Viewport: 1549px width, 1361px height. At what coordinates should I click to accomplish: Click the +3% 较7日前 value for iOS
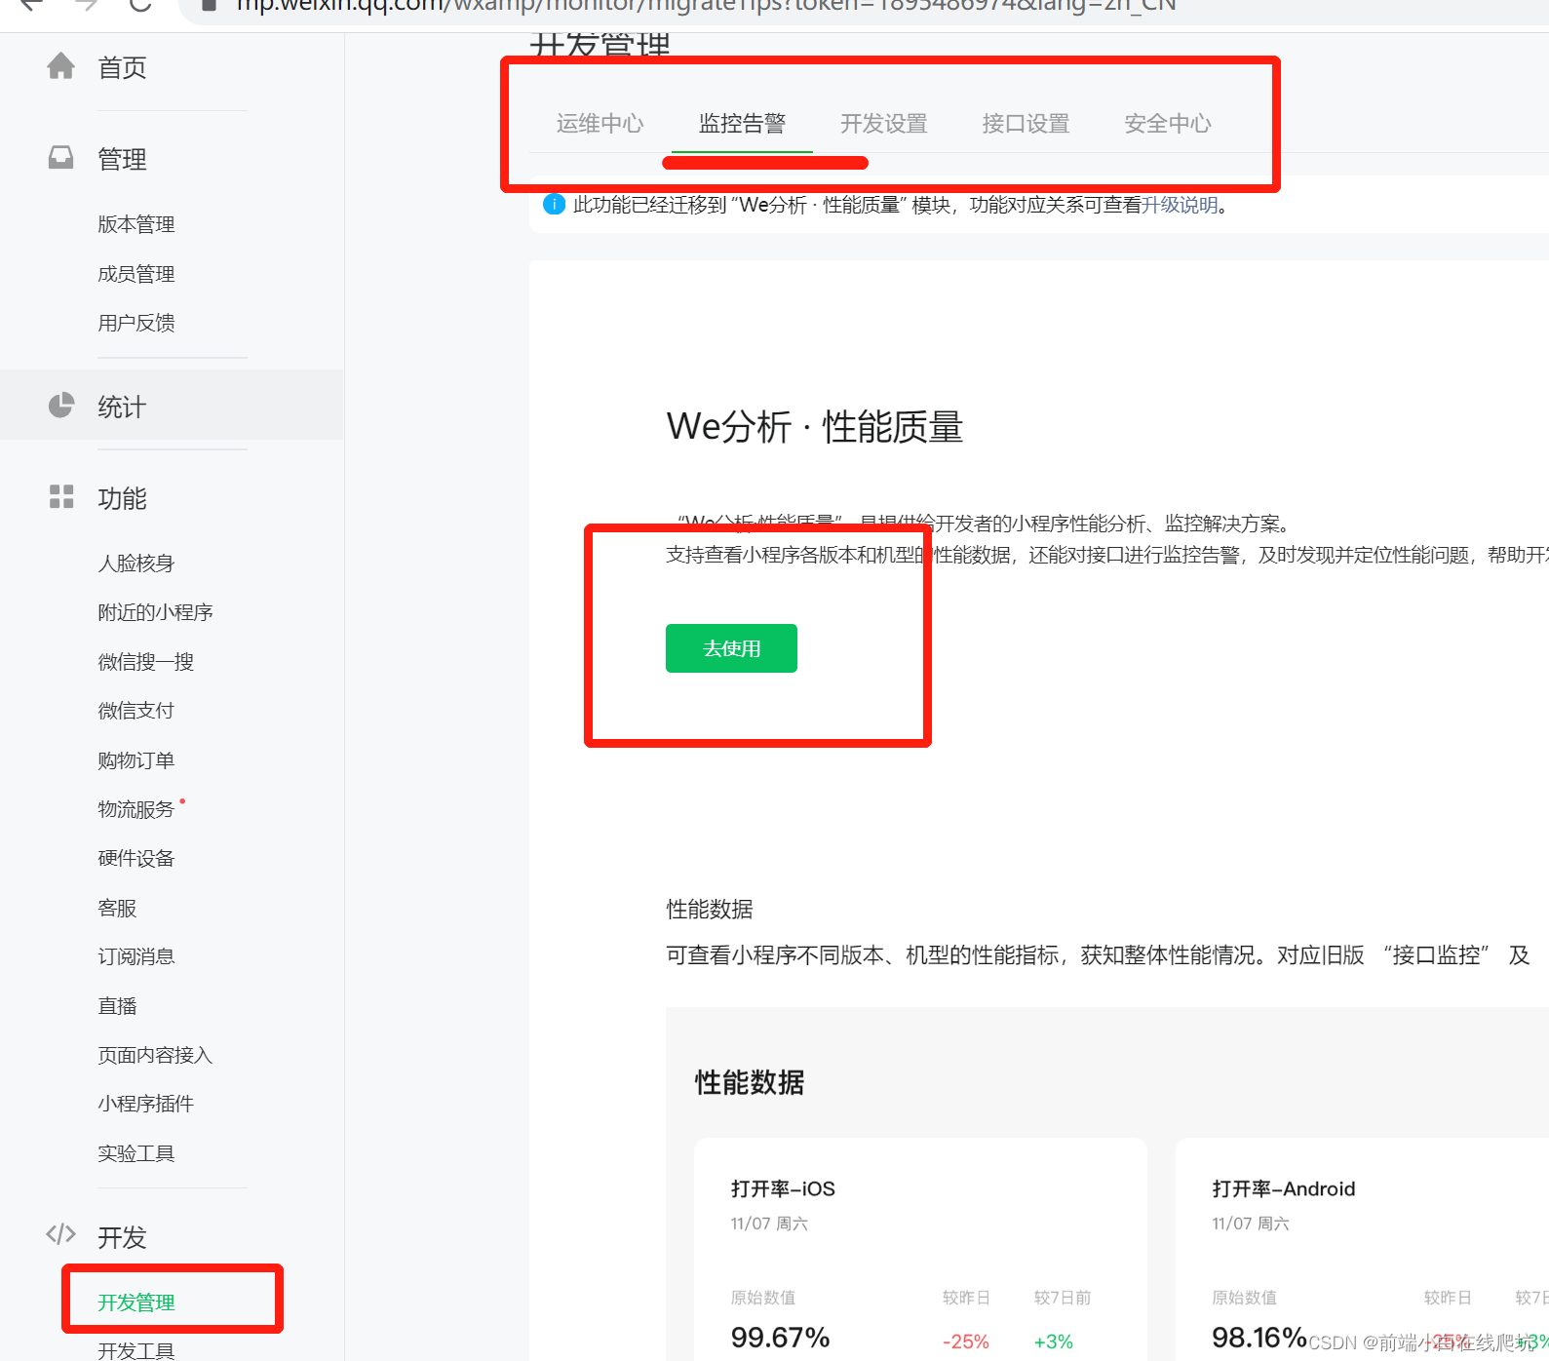tap(1054, 1342)
